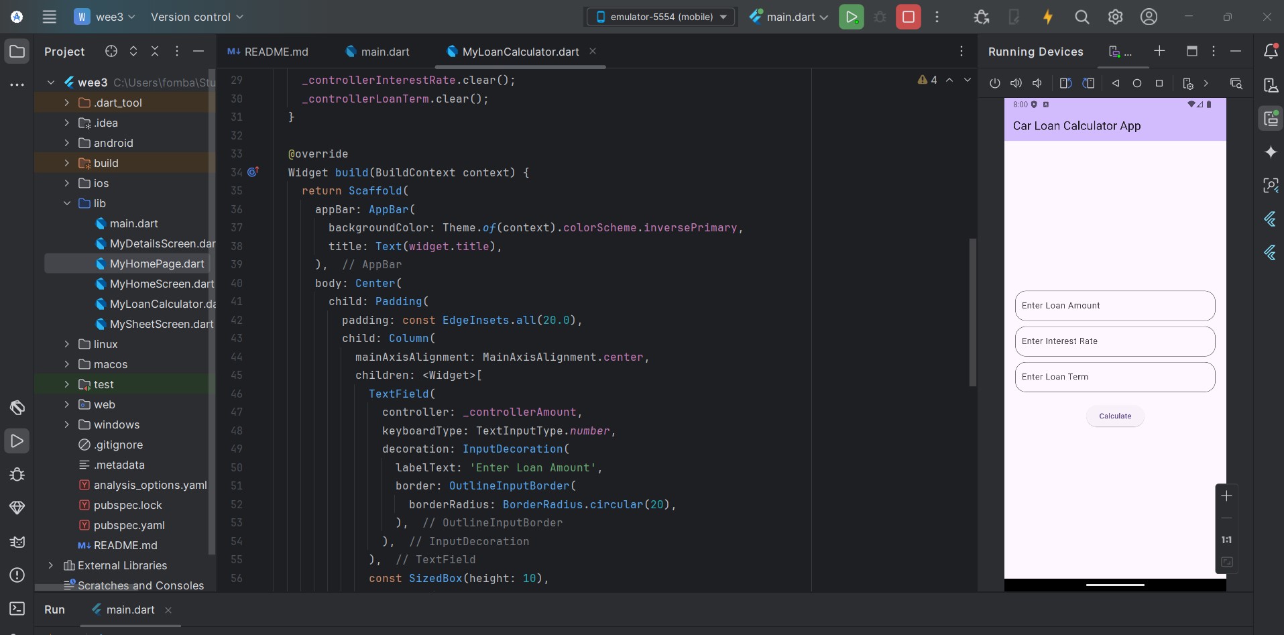Screen dimensions: 1284x635
Task: Tap Calculate button in emulator
Action: (x=1115, y=416)
